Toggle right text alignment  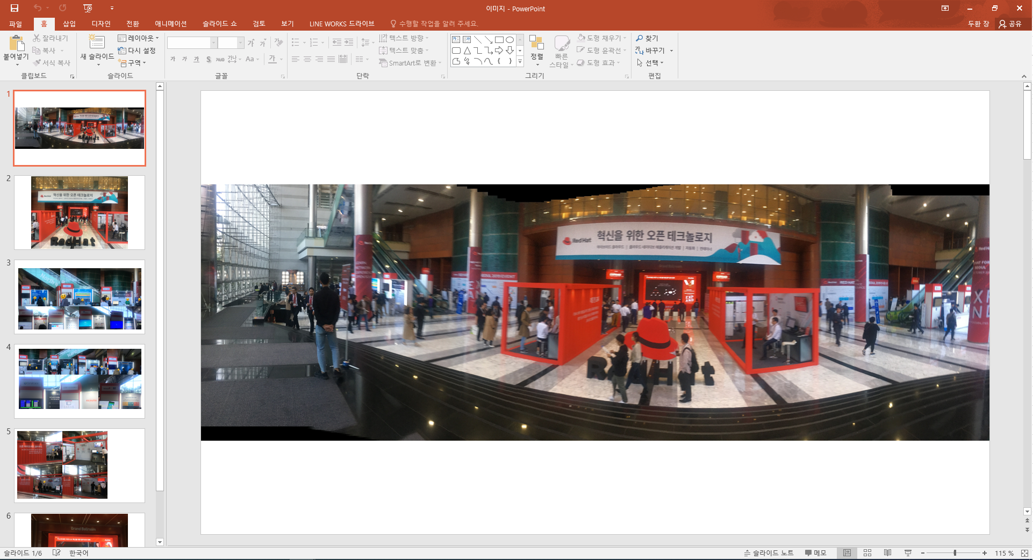click(x=319, y=59)
